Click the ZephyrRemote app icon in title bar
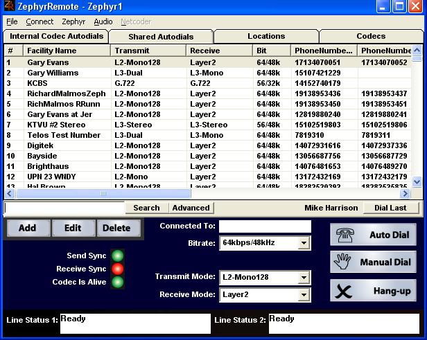This screenshot has width=427, height=340. pyautogui.click(x=9, y=6)
